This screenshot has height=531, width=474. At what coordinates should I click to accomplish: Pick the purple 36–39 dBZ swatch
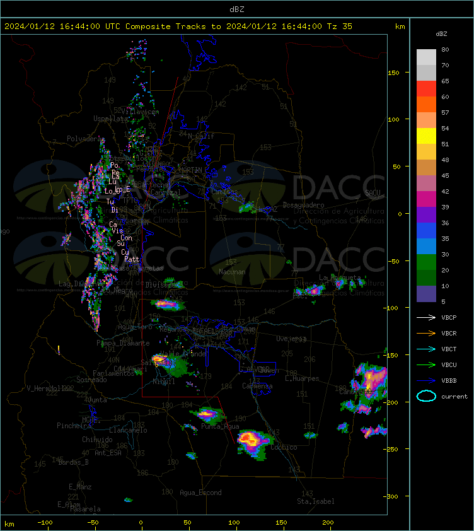[426, 214]
